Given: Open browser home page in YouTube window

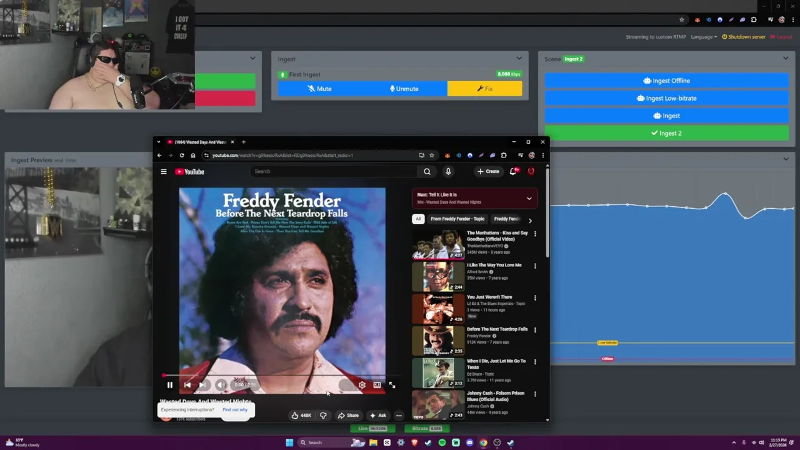Looking at the screenshot, I should tap(193, 156).
